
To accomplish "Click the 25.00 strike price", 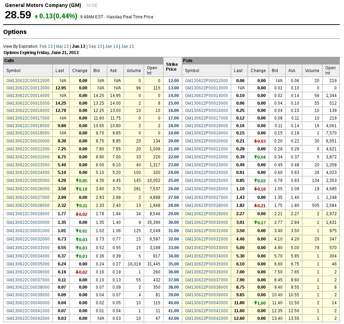I will pos(173,181).
